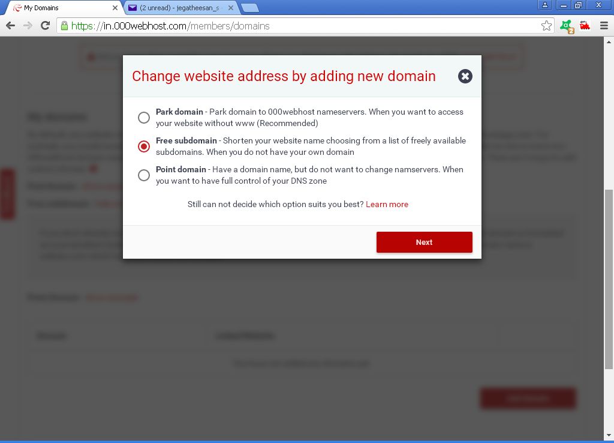Viewport: 614px width, 443px height.
Task: Reload the current page
Action: [46, 26]
